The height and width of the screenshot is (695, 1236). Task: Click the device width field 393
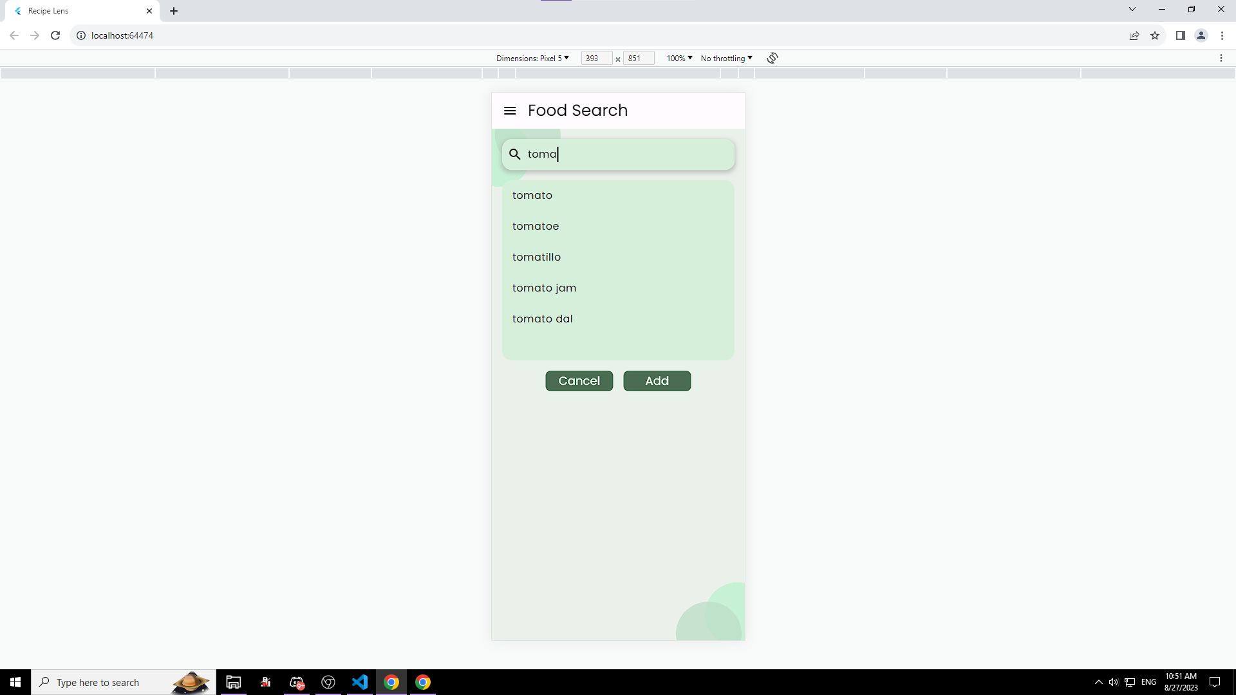[595, 58]
